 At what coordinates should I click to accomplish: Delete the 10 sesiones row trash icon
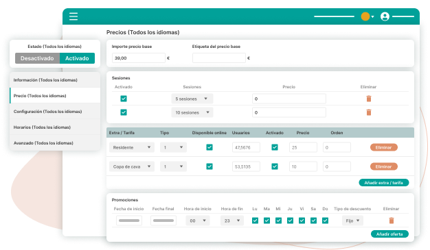[x=369, y=112]
